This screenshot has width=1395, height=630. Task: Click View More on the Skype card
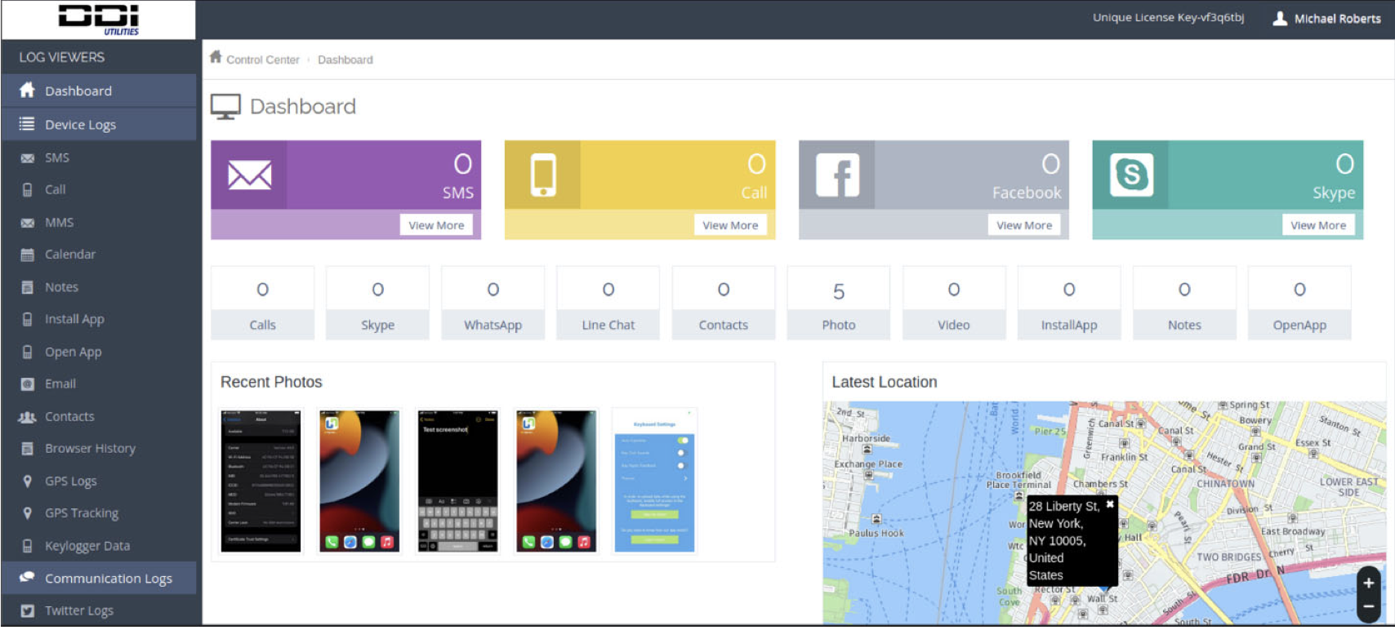(1318, 225)
